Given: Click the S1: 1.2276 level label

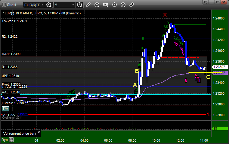Looking at the screenshot, I should pyautogui.click(x=10, y=115).
